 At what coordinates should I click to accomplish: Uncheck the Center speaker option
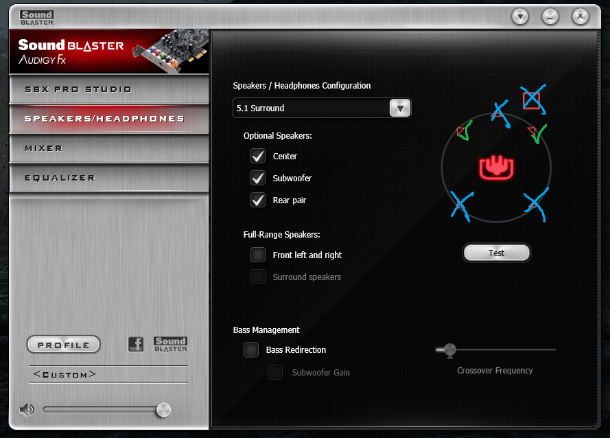pyautogui.click(x=258, y=156)
